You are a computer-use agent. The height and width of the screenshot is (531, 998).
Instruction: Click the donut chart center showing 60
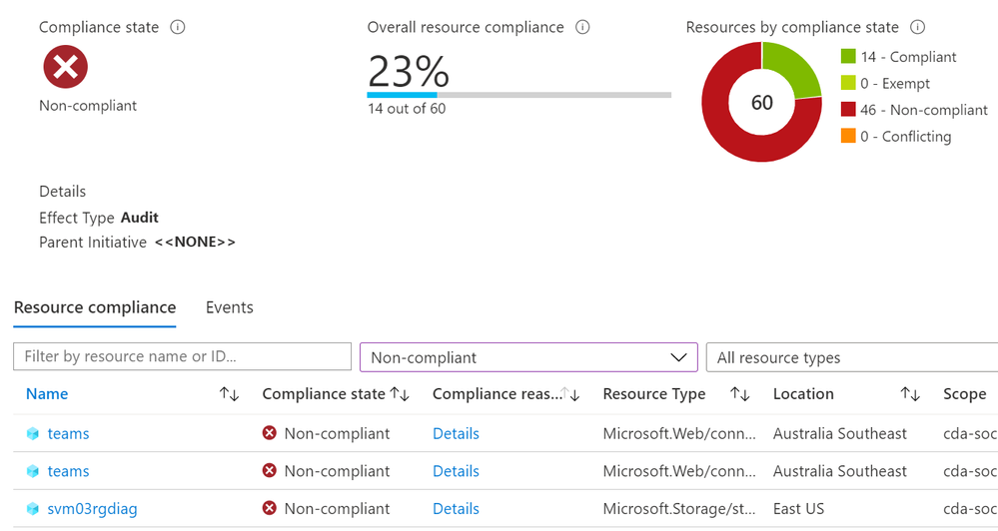[x=762, y=103]
